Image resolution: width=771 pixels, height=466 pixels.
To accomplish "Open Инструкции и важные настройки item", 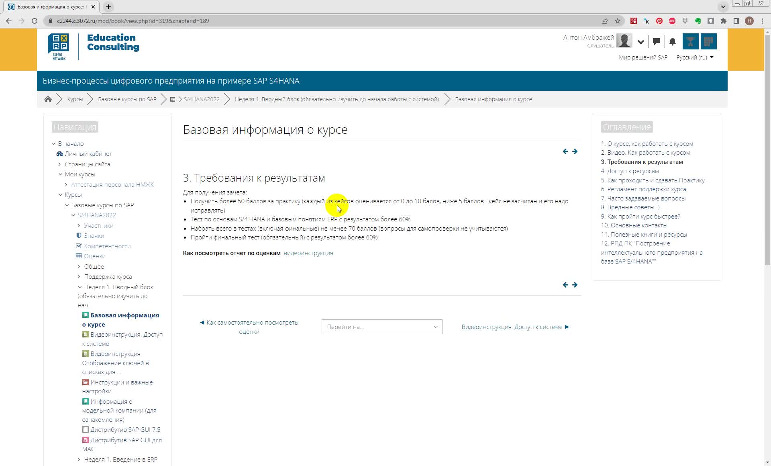I will (118, 387).
